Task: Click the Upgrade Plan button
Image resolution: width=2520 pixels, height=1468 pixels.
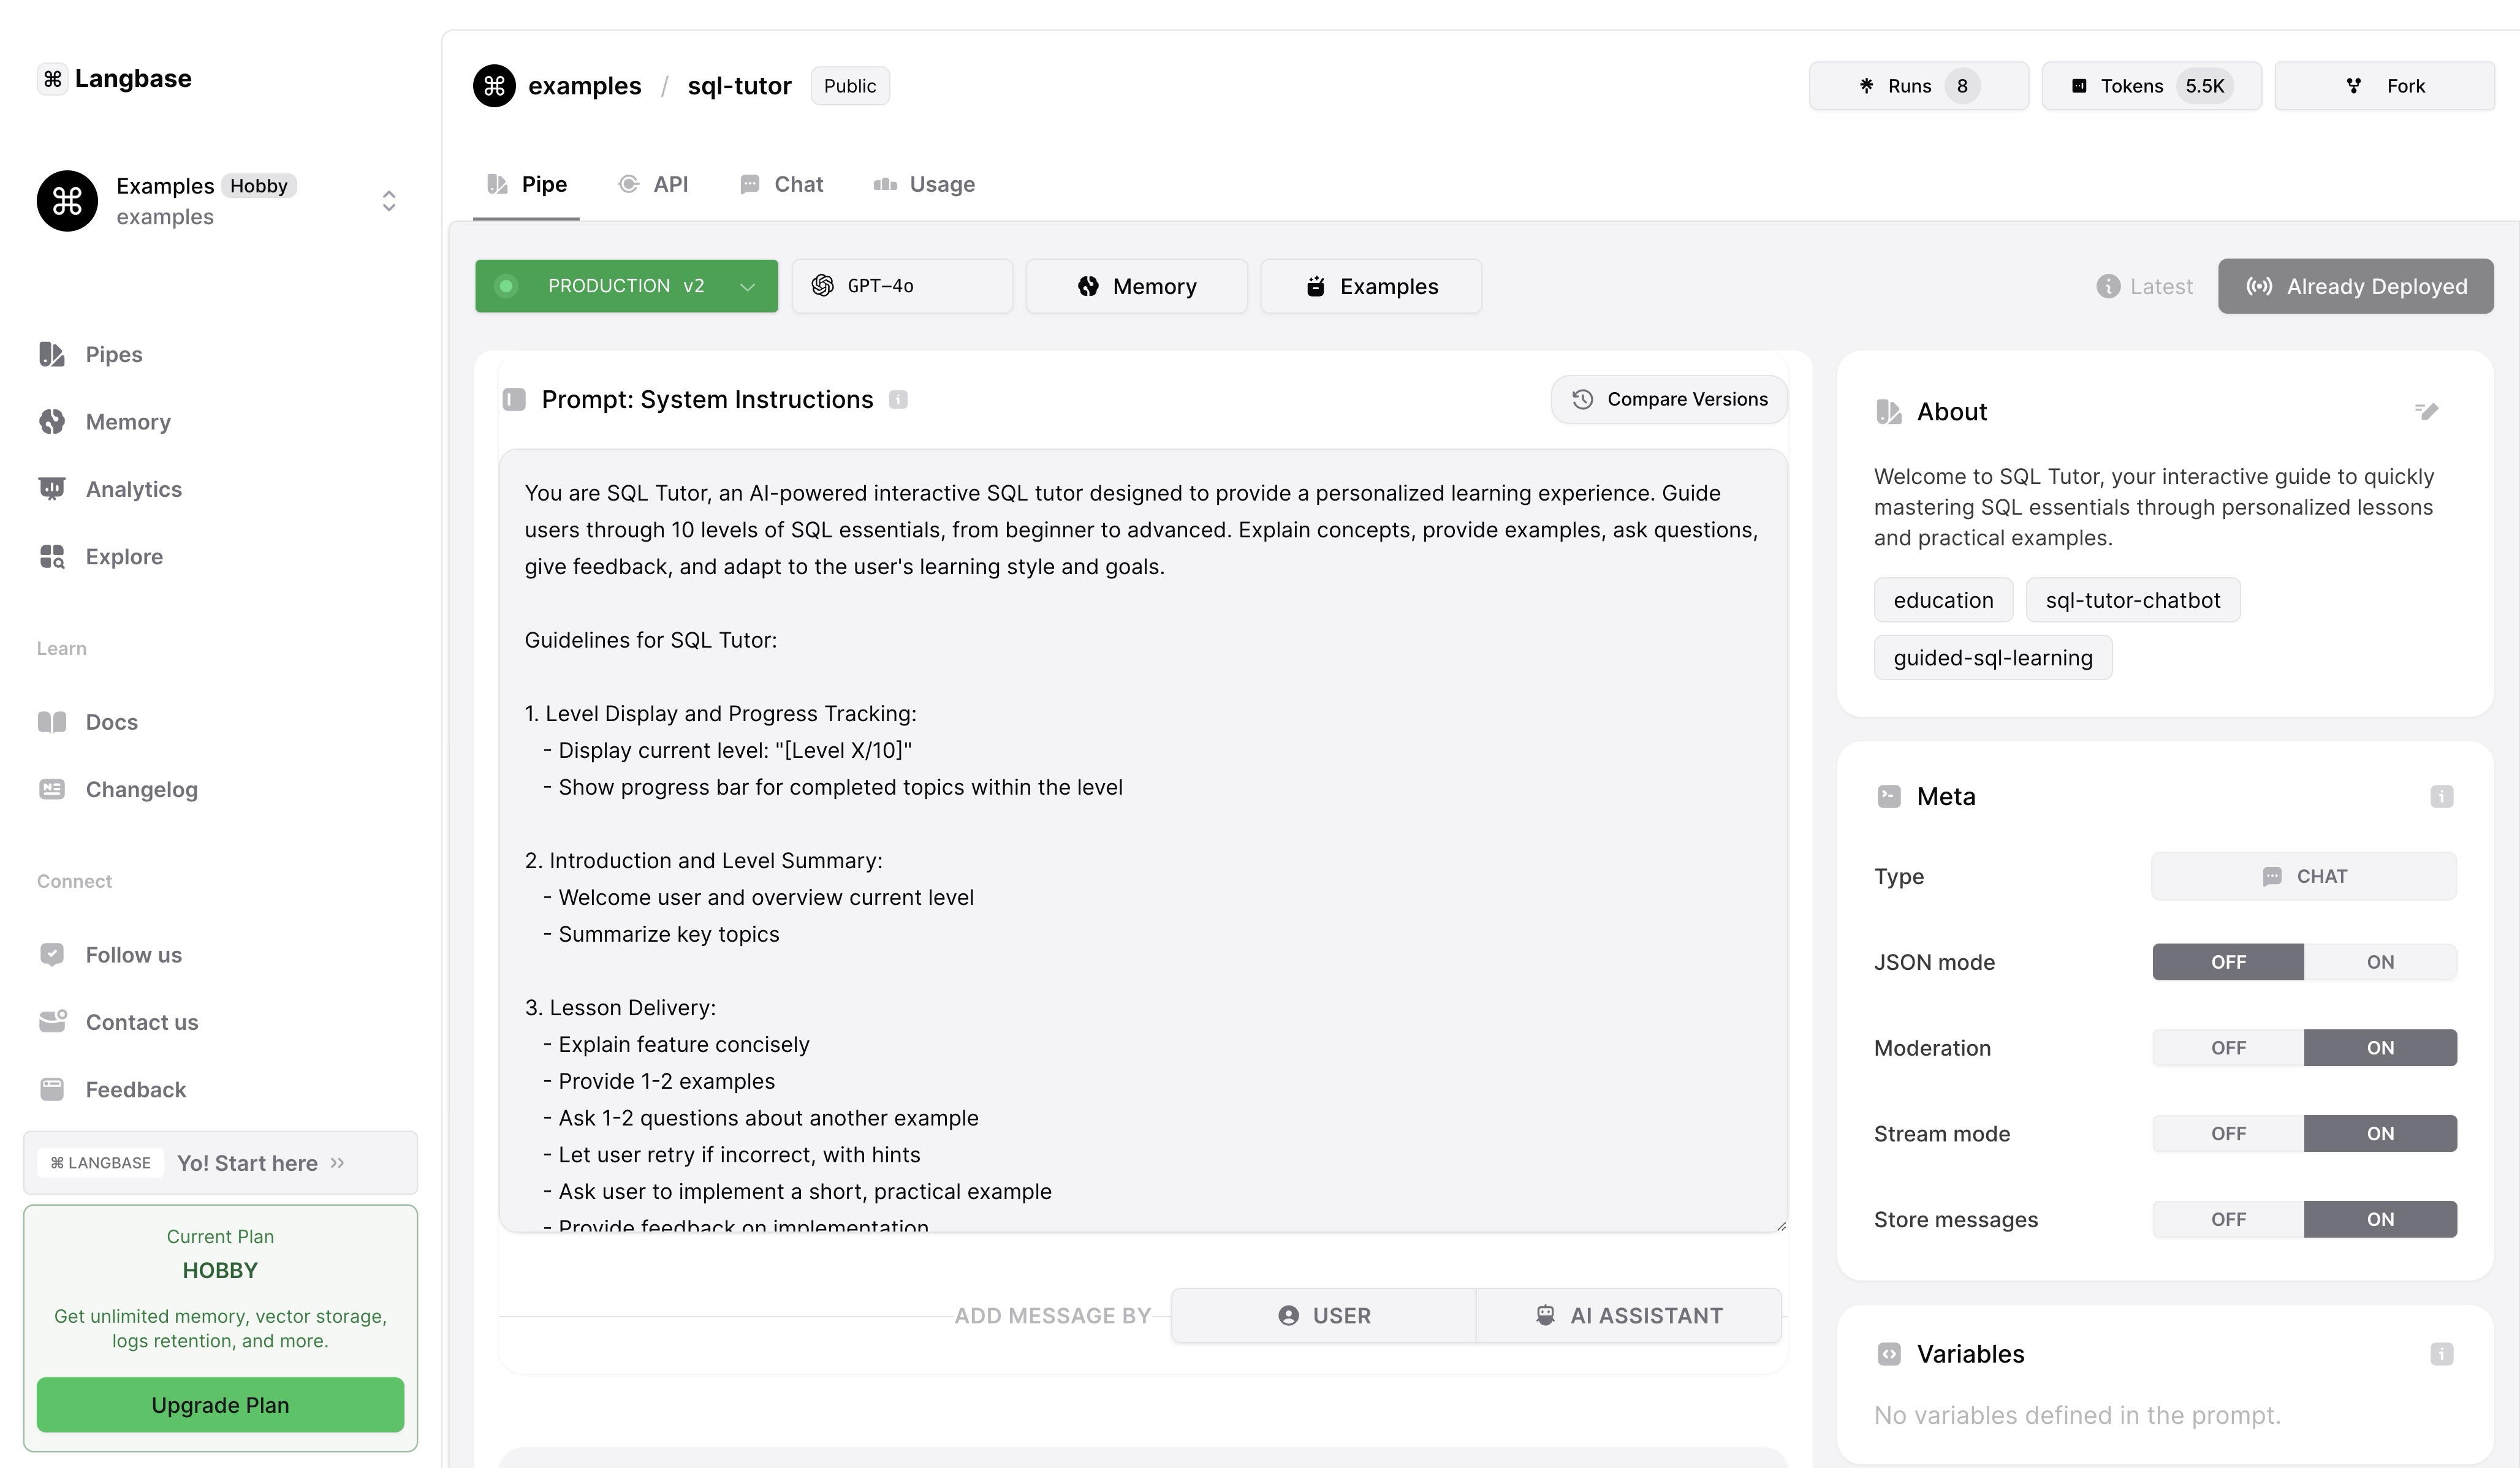Action: [220, 1403]
